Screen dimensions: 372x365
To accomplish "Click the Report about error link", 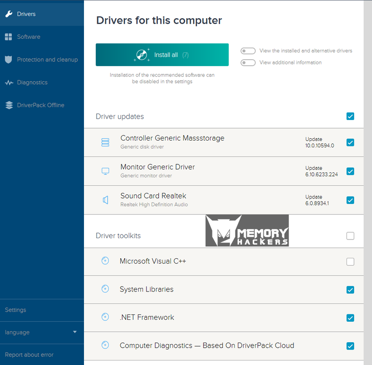I will pos(29,355).
